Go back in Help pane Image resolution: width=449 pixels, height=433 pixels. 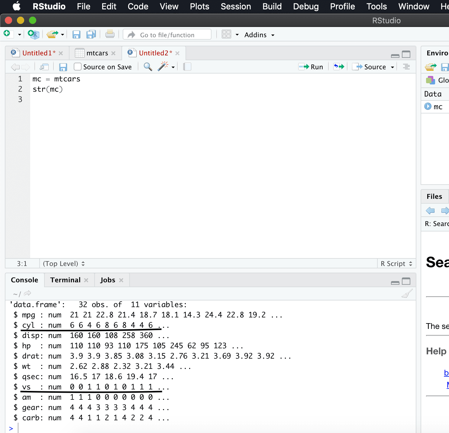[430, 210]
